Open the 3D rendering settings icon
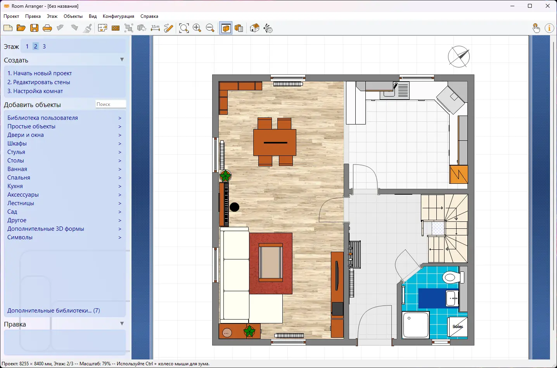The image size is (557, 368). pyautogui.click(x=268, y=28)
